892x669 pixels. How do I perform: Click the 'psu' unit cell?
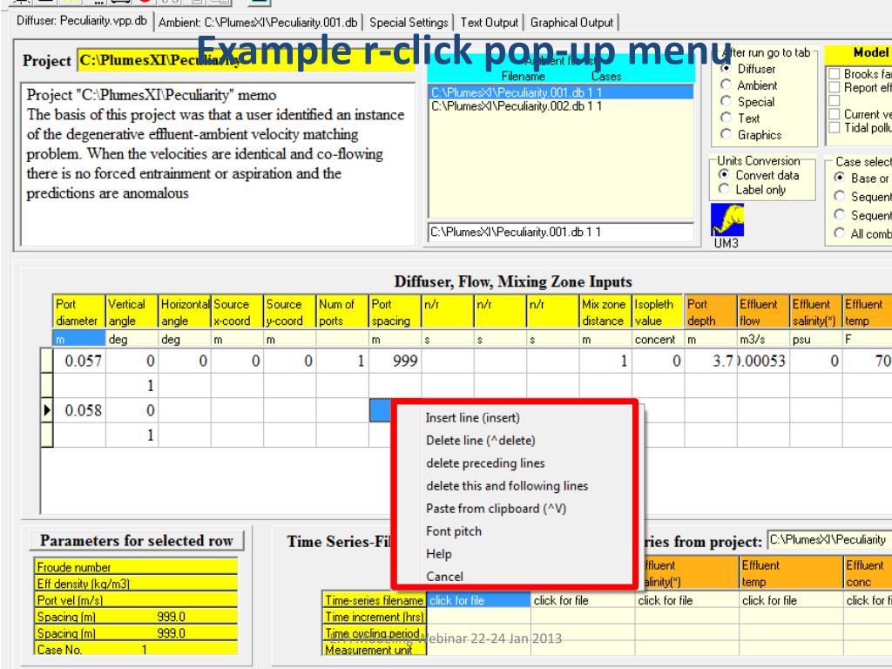coord(815,339)
